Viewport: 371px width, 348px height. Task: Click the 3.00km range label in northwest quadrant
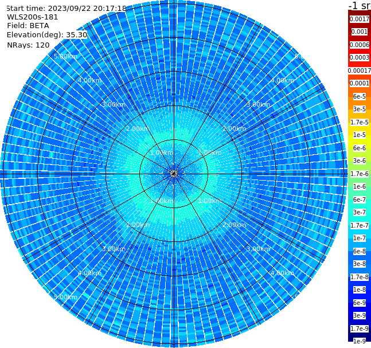(114, 104)
